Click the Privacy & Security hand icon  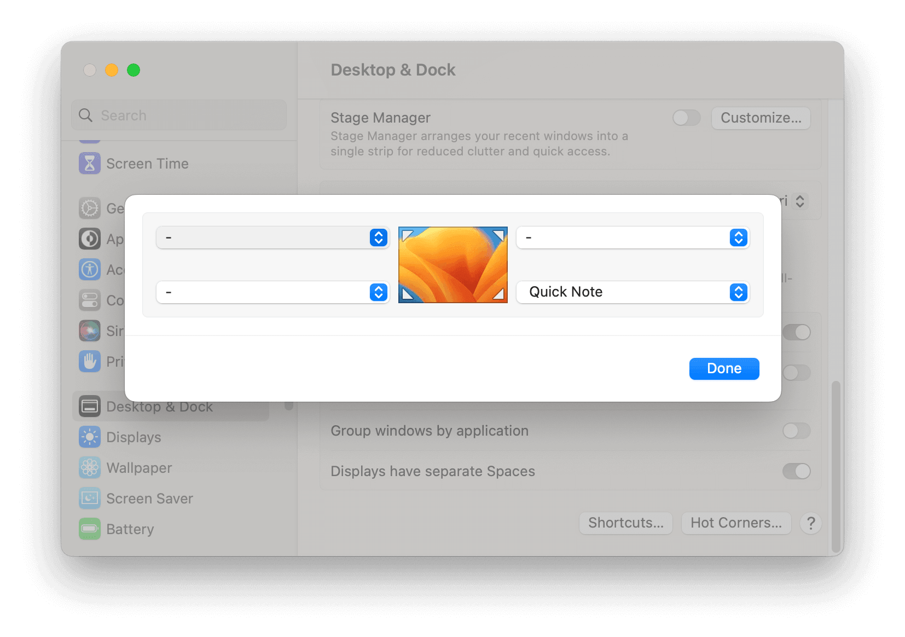pyautogui.click(x=89, y=361)
